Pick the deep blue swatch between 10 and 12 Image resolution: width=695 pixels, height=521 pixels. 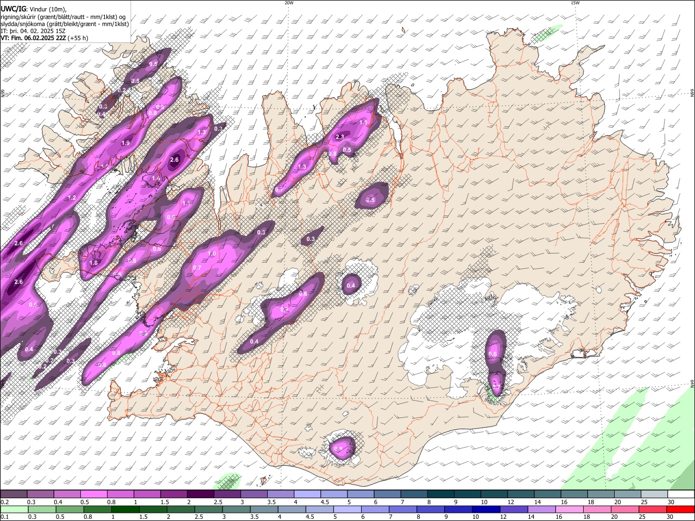click(486, 509)
